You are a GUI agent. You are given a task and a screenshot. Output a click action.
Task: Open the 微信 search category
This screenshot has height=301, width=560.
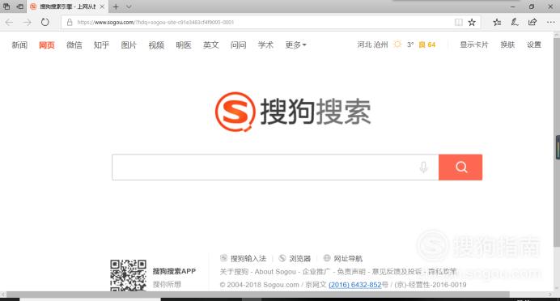74,45
